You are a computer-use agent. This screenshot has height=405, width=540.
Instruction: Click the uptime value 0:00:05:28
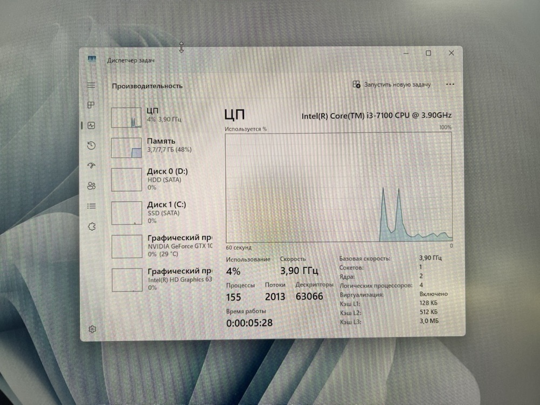[x=249, y=323]
